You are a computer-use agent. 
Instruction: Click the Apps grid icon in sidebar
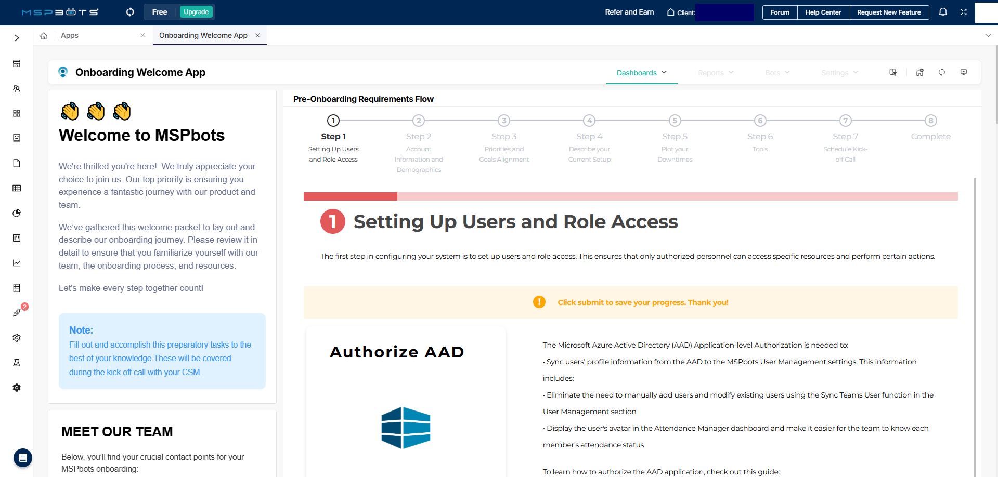(17, 112)
